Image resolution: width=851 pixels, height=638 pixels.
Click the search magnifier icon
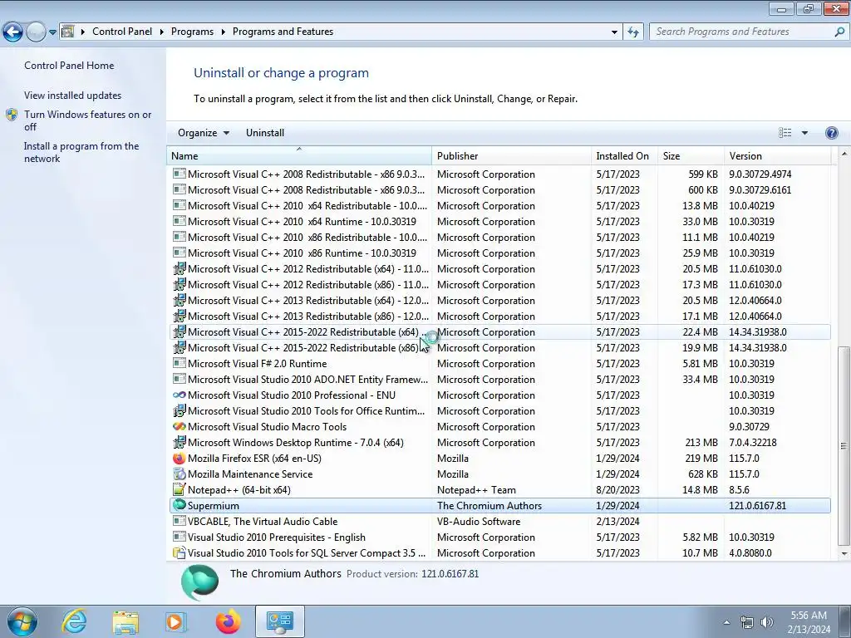(839, 32)
